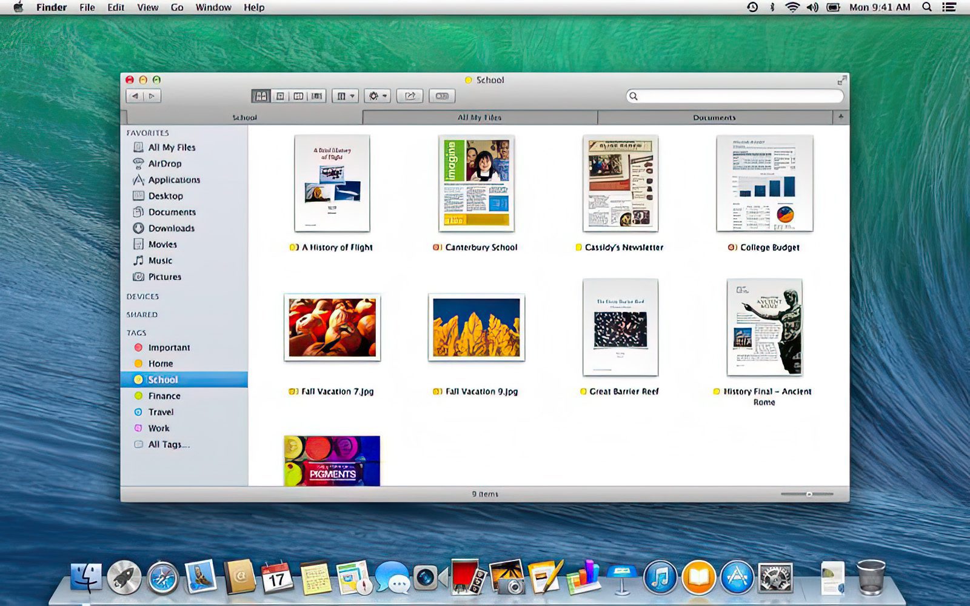Open the Go menu in the menu bar

176,7
